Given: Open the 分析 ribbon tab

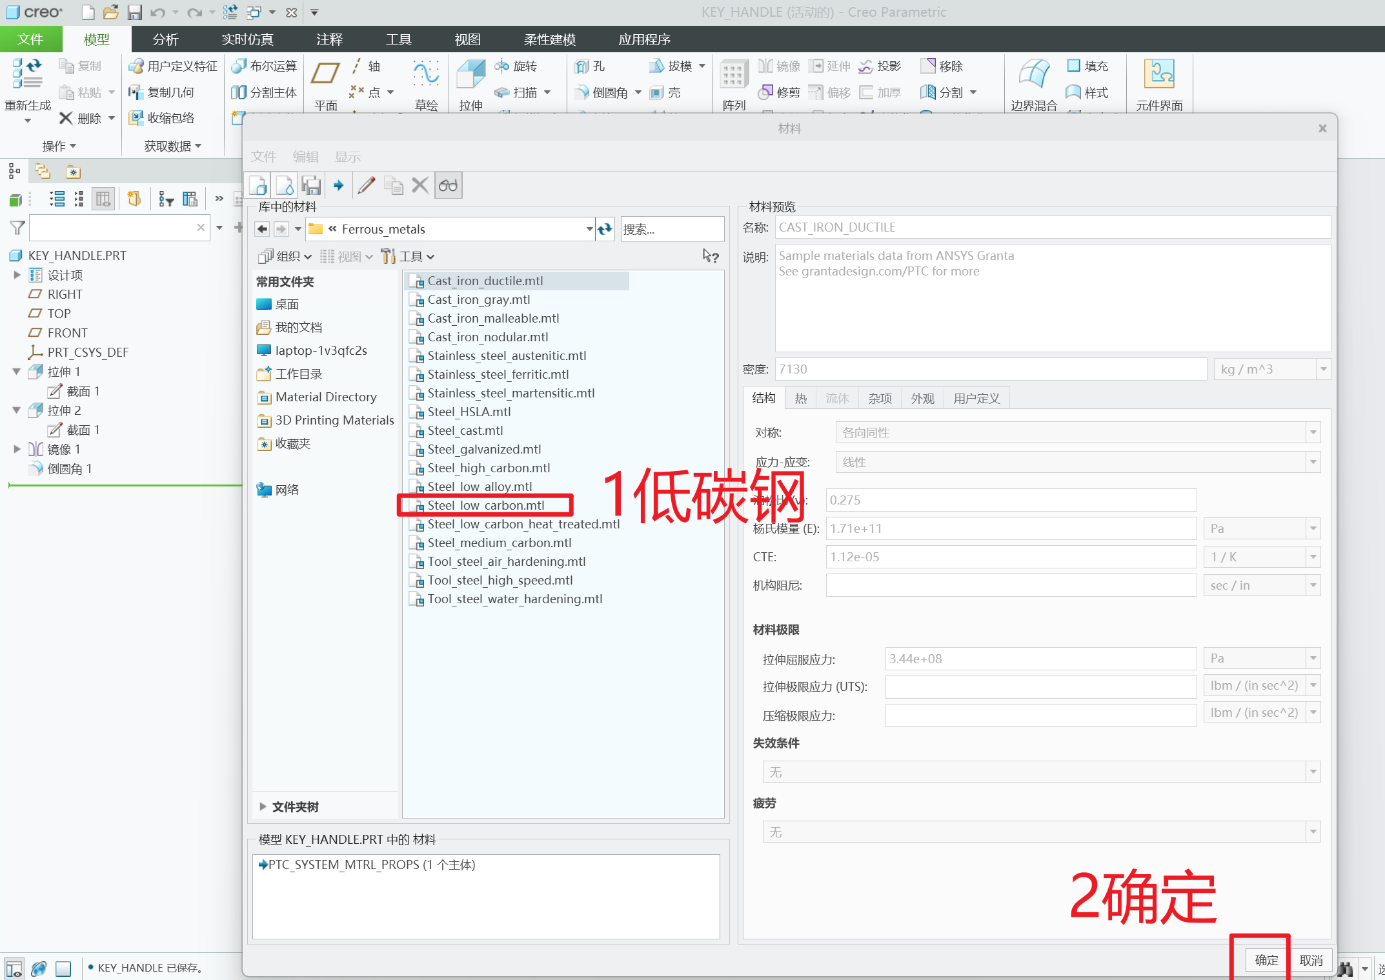Looking at the screenshot, I should point(165,39).
